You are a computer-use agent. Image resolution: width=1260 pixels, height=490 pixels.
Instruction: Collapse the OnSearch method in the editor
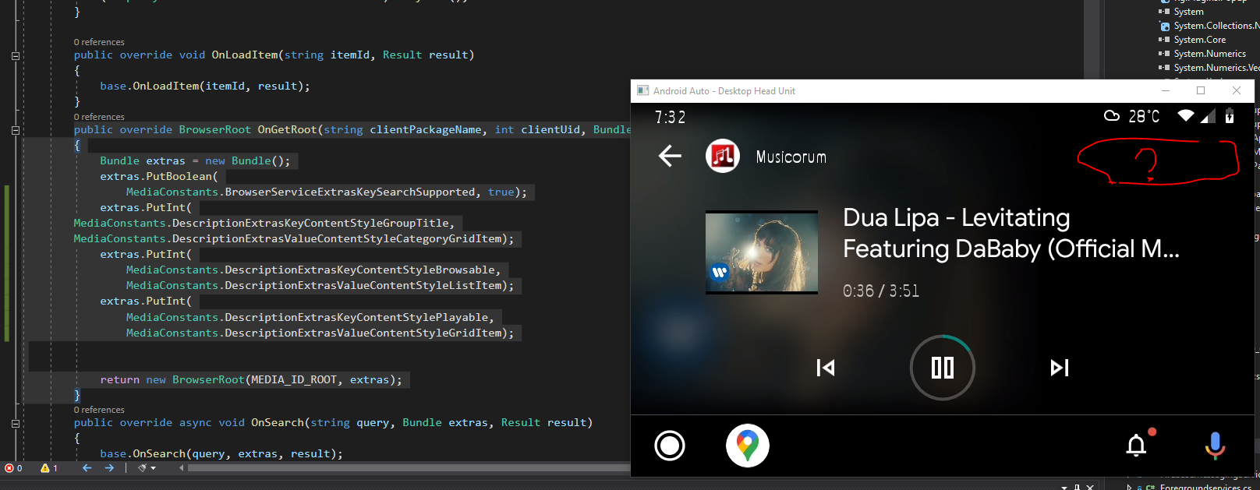[16, 424]
